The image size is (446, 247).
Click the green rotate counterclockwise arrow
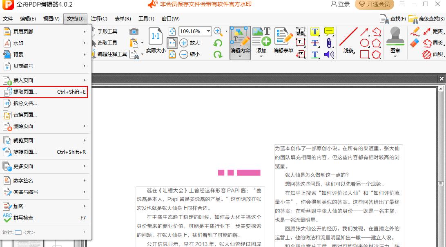pos(218,44)
